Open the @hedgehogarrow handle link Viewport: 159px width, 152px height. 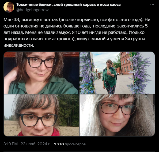click(x=32, y=10)
